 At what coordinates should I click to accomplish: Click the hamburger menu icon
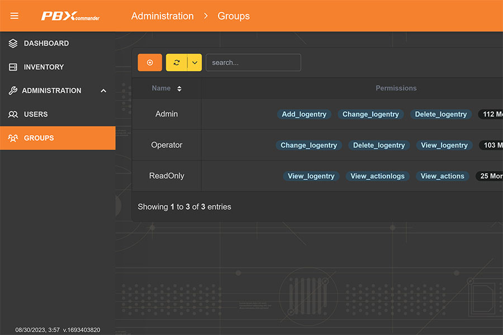15,16
